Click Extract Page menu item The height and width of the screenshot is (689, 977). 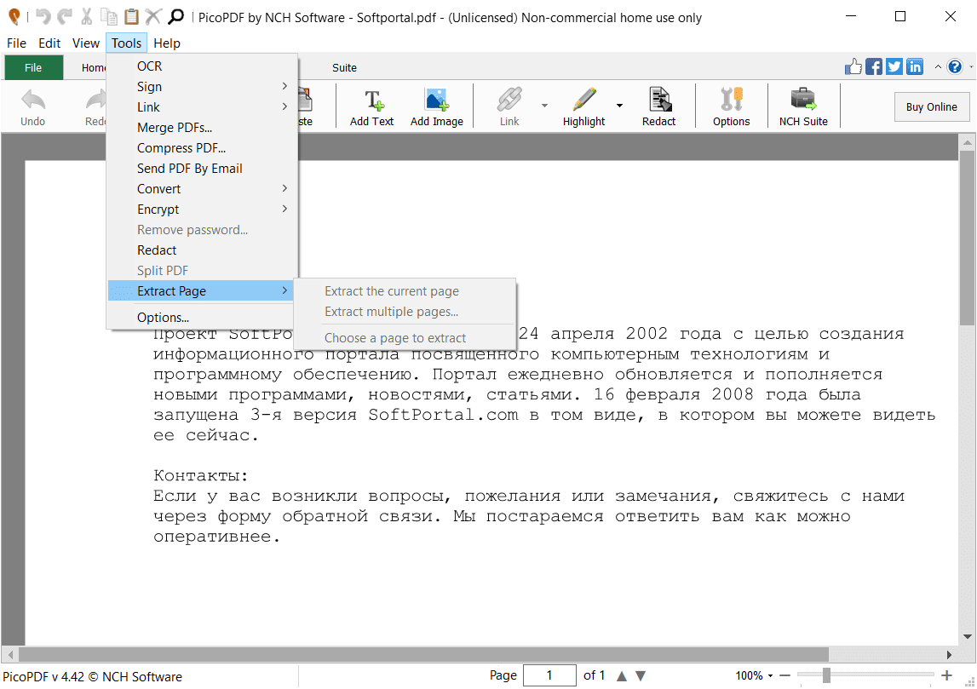pos(202,291)
